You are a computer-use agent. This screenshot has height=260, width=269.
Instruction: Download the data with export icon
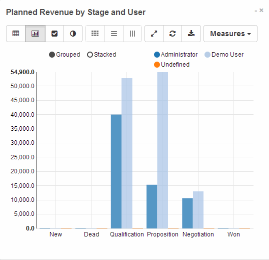click(191, 34)
